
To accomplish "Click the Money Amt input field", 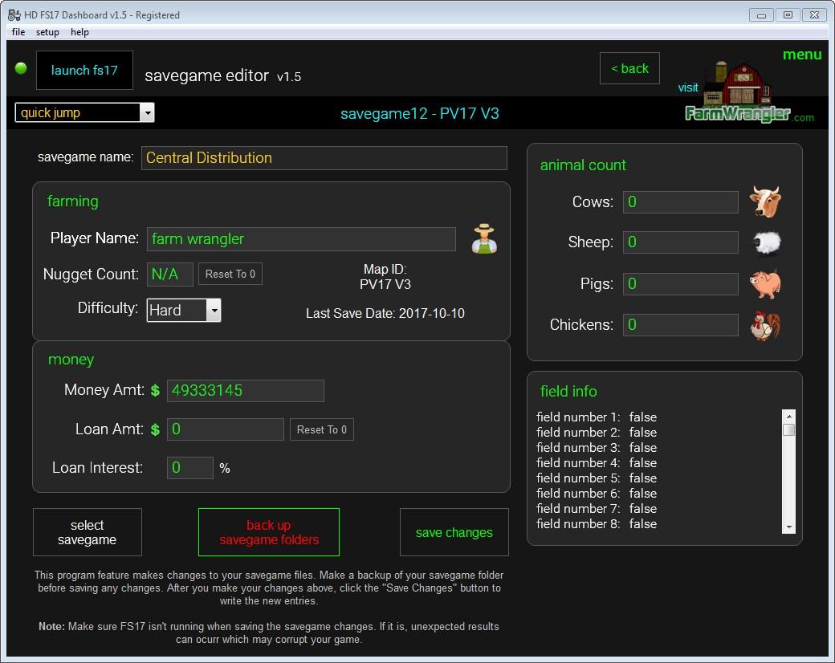I will point(245,391).
